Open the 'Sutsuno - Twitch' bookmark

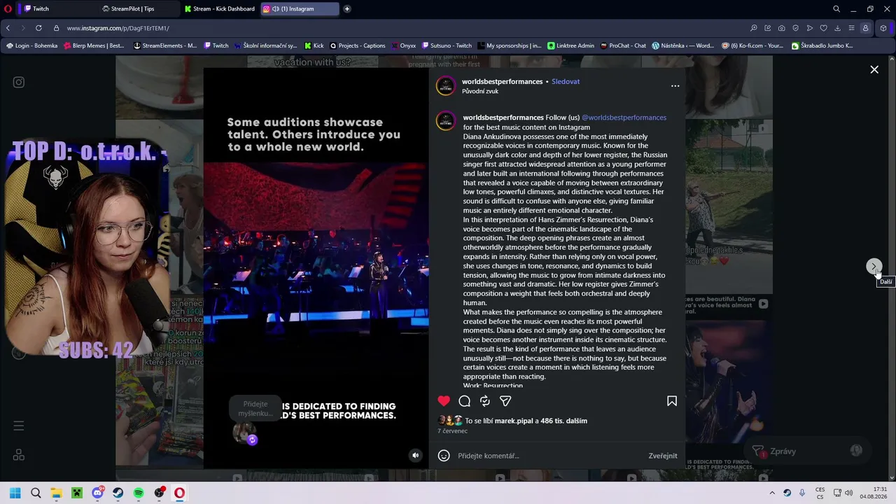[x=447, y=45]
